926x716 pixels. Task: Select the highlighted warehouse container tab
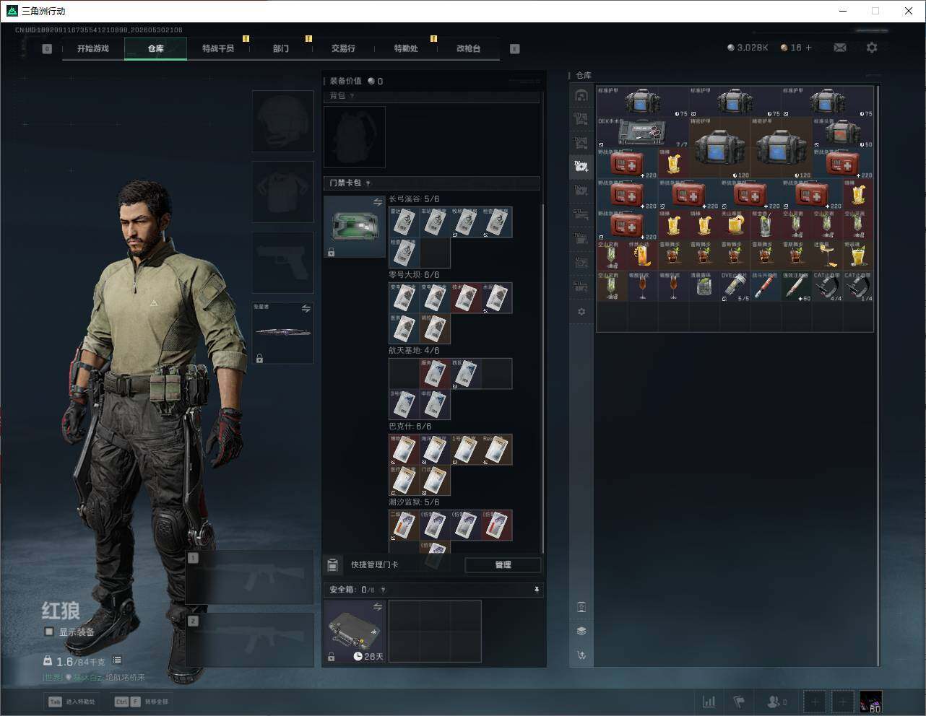point(581,166)
